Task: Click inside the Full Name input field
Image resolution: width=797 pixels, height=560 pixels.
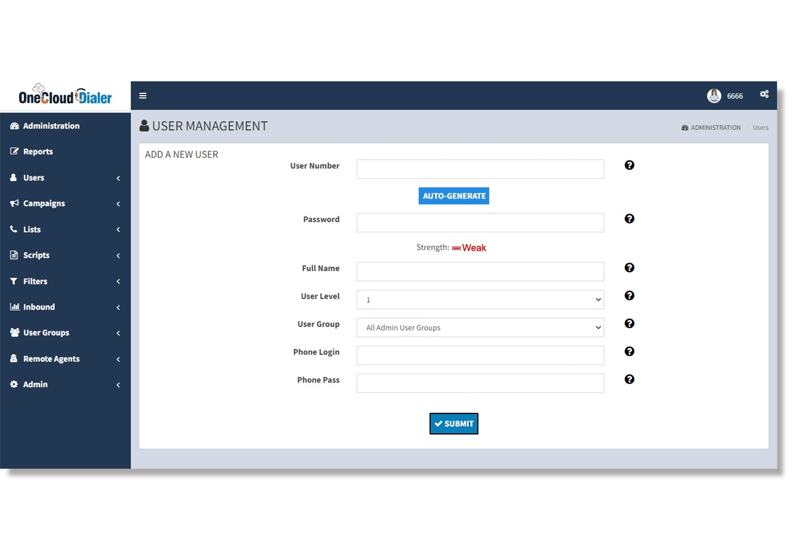Action: pyautogui.click(x=479, y=271)
